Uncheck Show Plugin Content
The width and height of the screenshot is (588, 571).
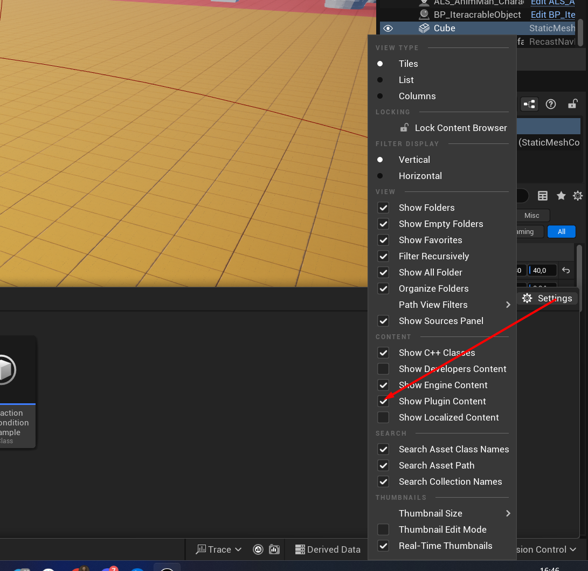click(383, 401)
